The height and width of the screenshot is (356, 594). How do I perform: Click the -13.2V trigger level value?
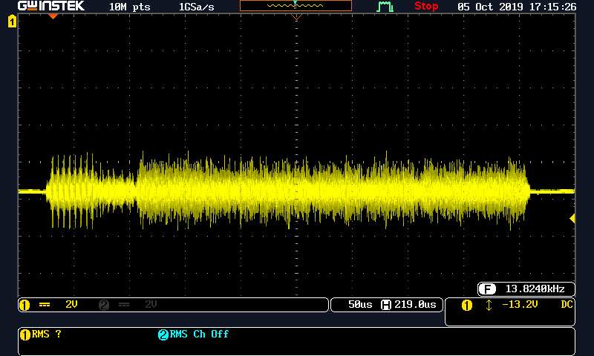coord(520,305)
